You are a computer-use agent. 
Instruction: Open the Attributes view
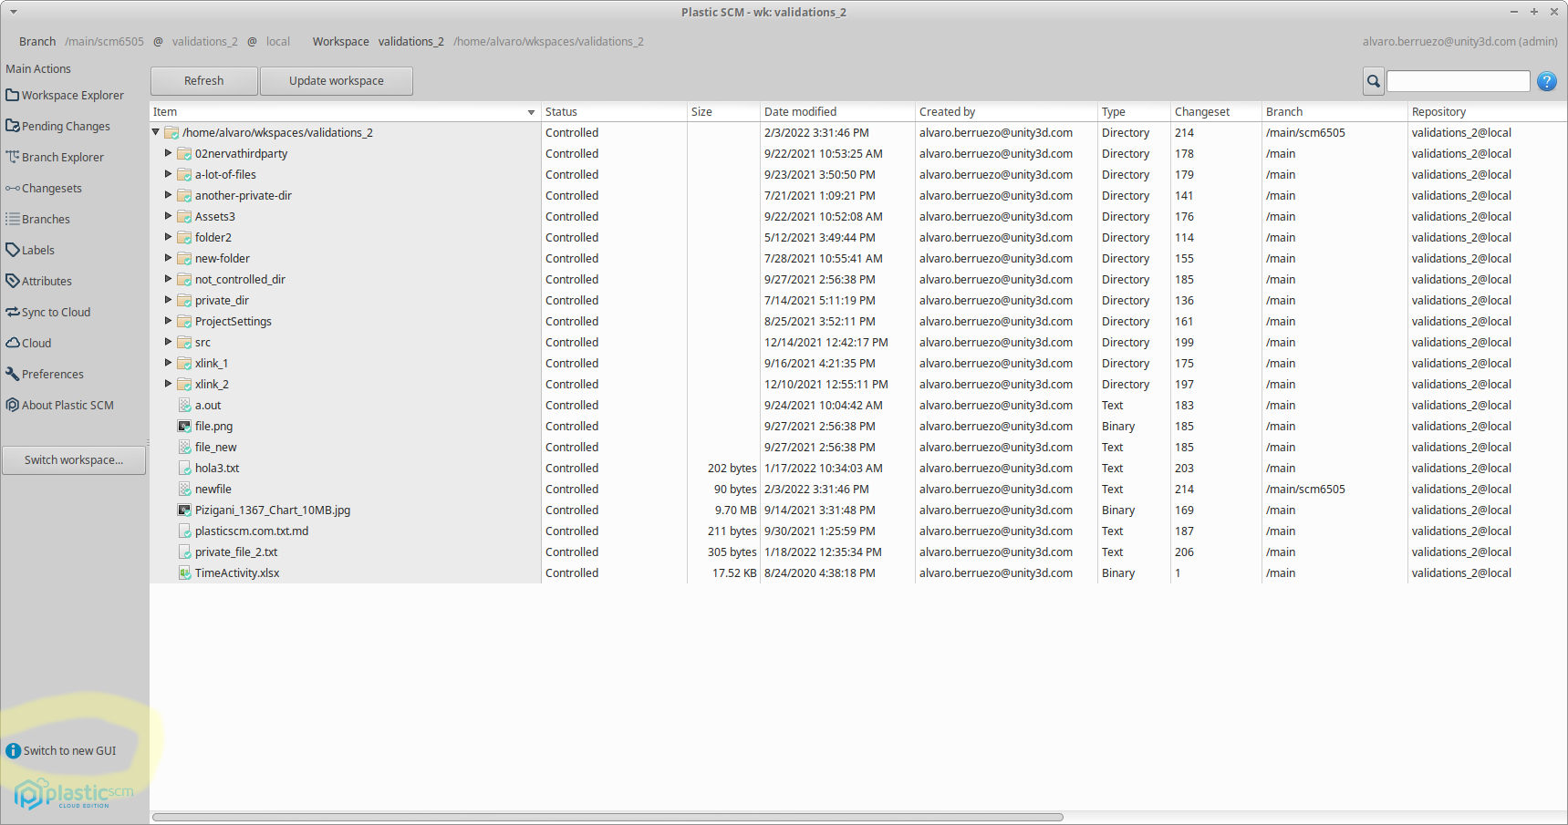click(46, 281)
